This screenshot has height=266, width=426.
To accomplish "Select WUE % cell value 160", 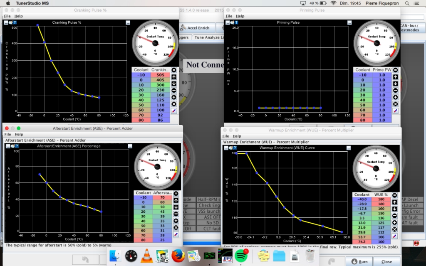I will pos(381,209).
